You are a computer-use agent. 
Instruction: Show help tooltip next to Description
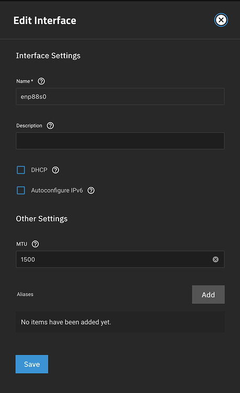[x=50, y=126]
